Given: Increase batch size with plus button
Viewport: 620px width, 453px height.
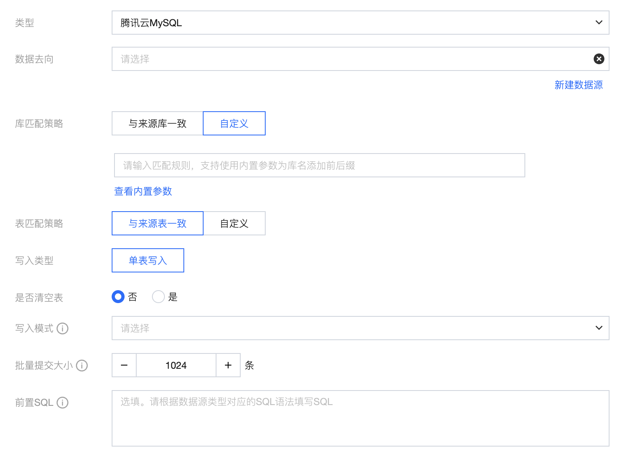Looking at the screenshot, I should coord(228,366).
